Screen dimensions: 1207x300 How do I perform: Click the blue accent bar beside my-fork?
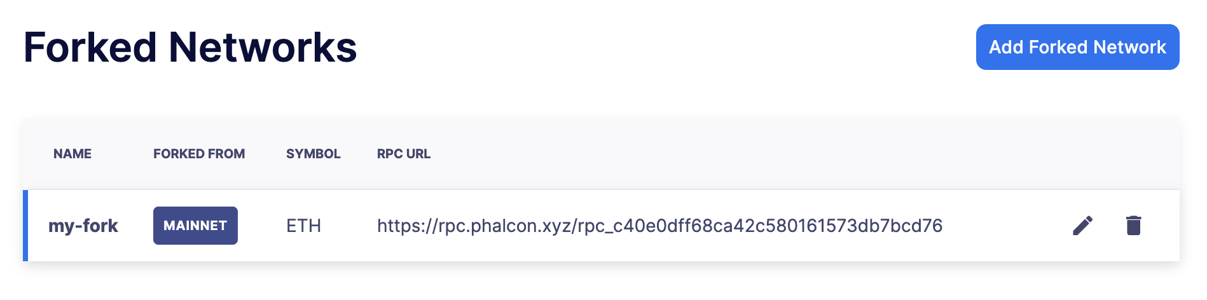point(25,226)
